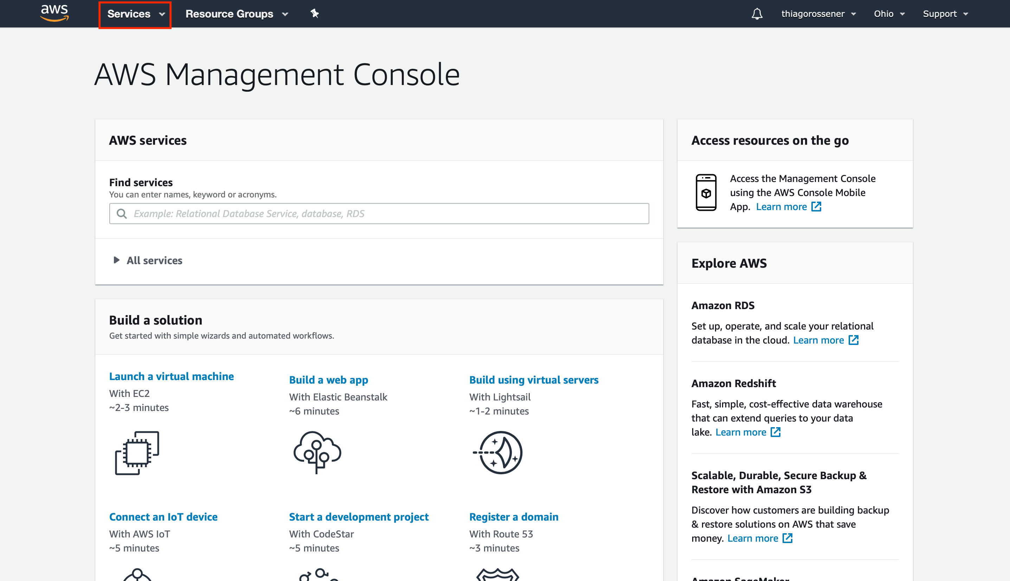The height and width of the screenshot is (581, 1010).
Task: Open the Services dropdown menu
Action: coord(136,14)
